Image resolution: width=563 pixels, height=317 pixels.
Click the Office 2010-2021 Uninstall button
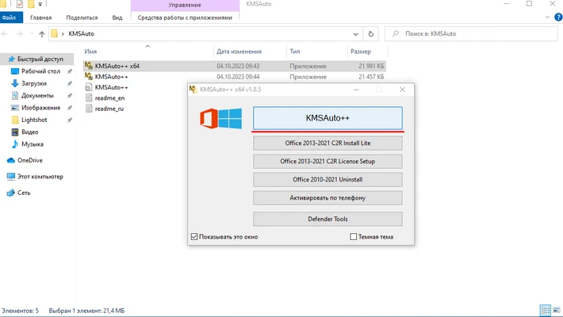pos(327,180)
